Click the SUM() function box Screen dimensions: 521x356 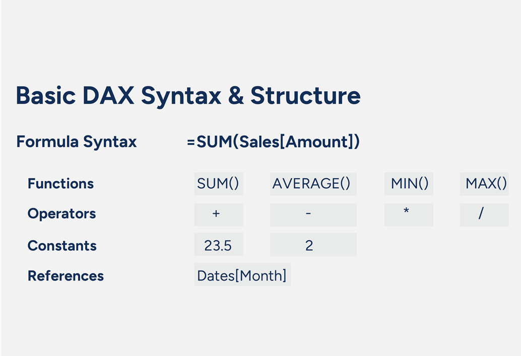point(218,184)
